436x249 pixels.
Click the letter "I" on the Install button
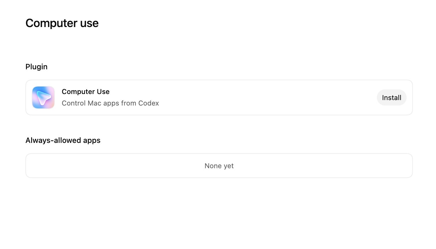coord(383,98)
